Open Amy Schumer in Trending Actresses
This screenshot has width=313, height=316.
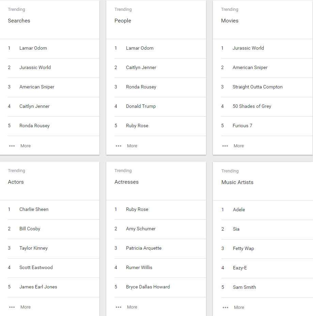coord(141,229)
